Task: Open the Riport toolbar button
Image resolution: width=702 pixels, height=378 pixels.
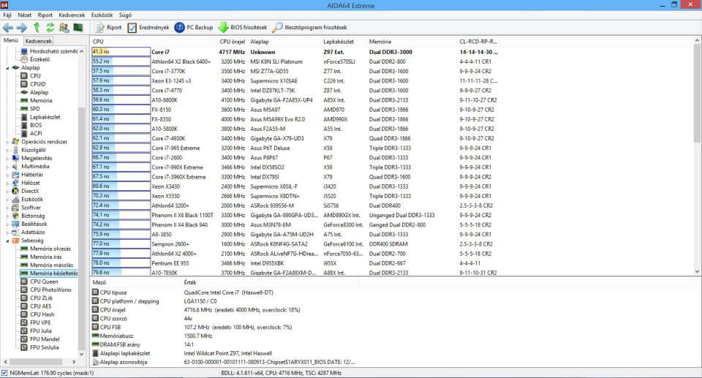Action: tap(108, 28)
